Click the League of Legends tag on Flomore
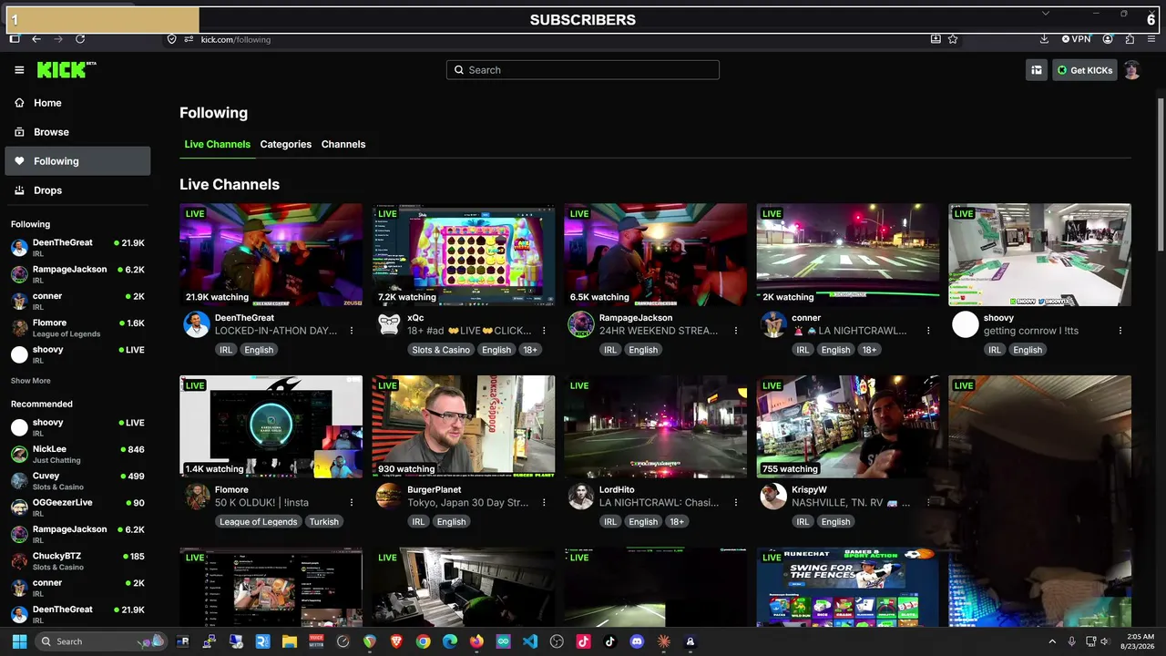The image size is (1166, 656). [258, 522]
